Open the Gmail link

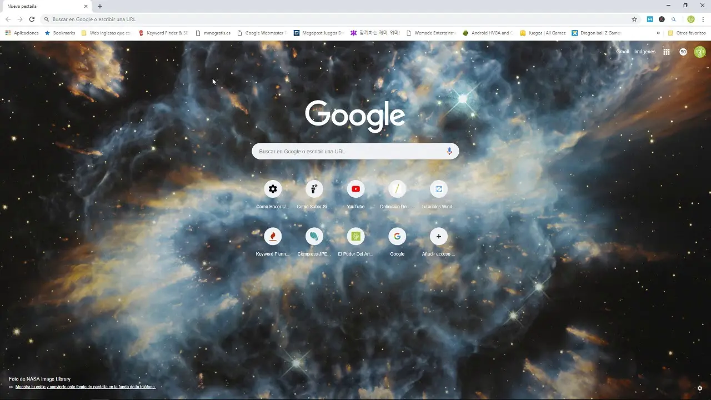point(623,52)
